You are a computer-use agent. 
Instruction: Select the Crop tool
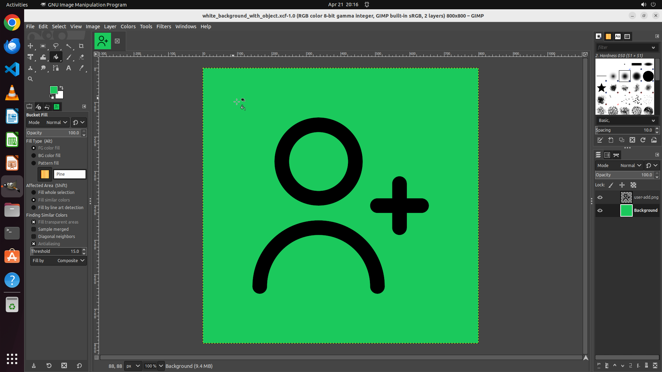(81, 46)
